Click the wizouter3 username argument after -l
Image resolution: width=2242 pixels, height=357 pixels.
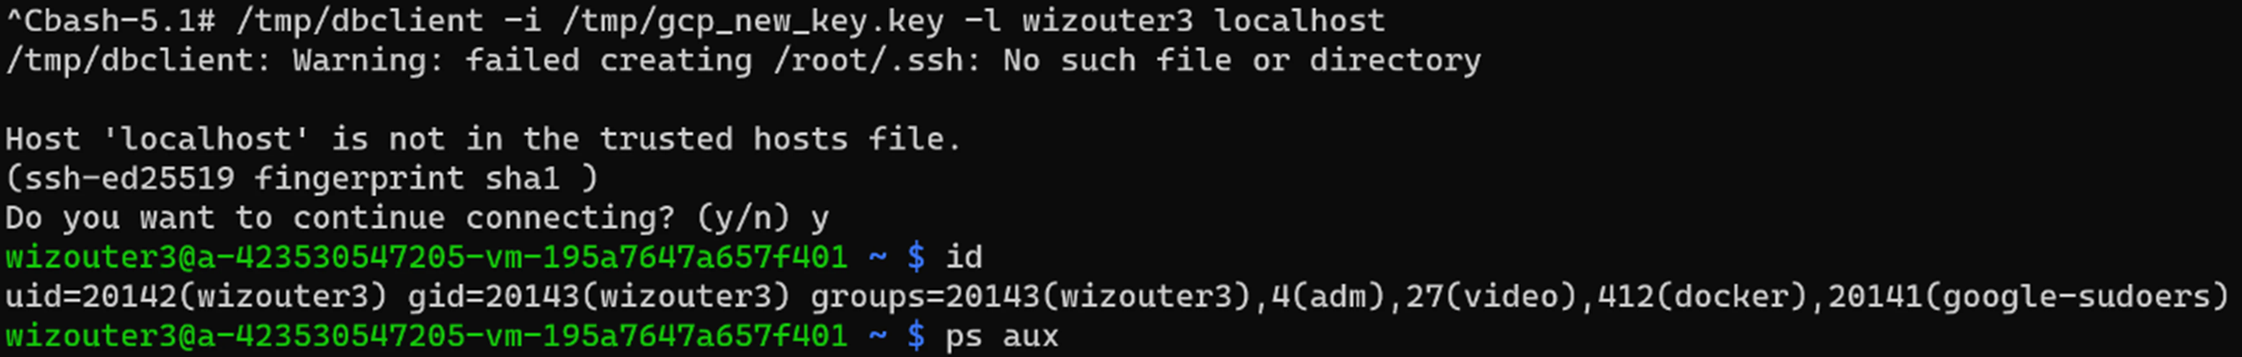[x=1107, y=21]
